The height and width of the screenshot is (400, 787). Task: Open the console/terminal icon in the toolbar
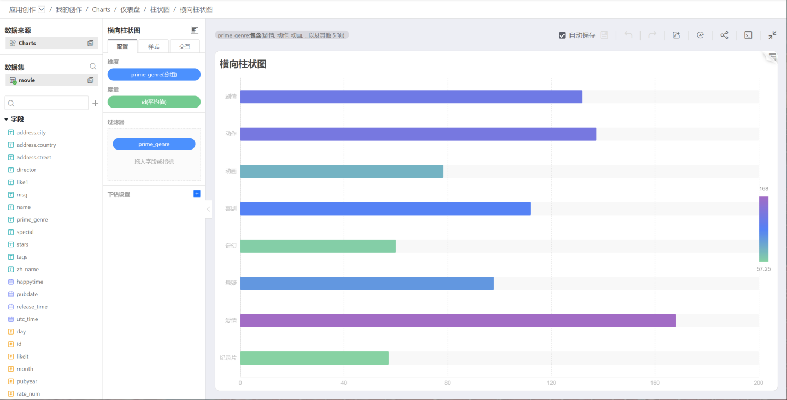point(748,35)
